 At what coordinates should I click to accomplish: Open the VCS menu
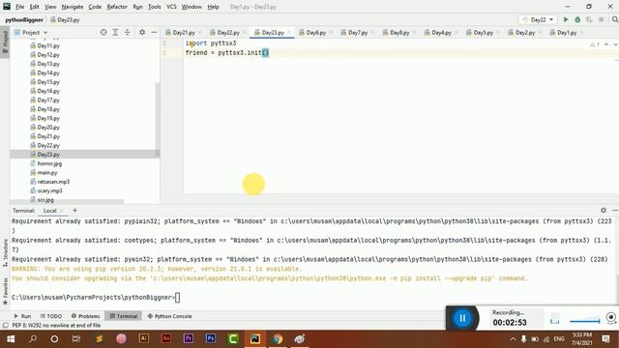pyautogui.click(x=171, y=7)
